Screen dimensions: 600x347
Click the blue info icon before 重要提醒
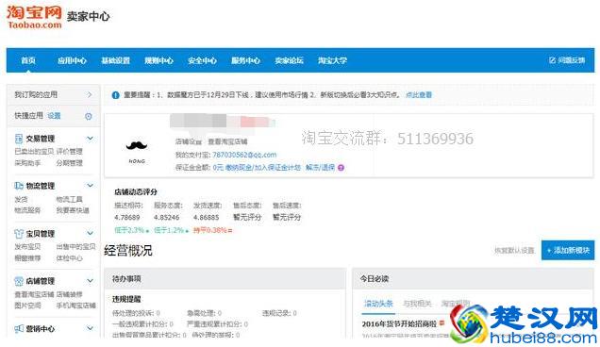115,95
